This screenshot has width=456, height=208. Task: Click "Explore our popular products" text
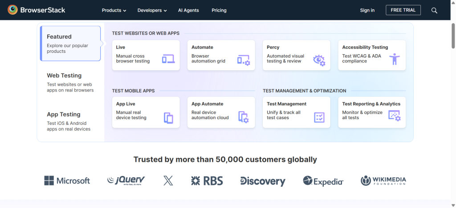coord(68,48)
